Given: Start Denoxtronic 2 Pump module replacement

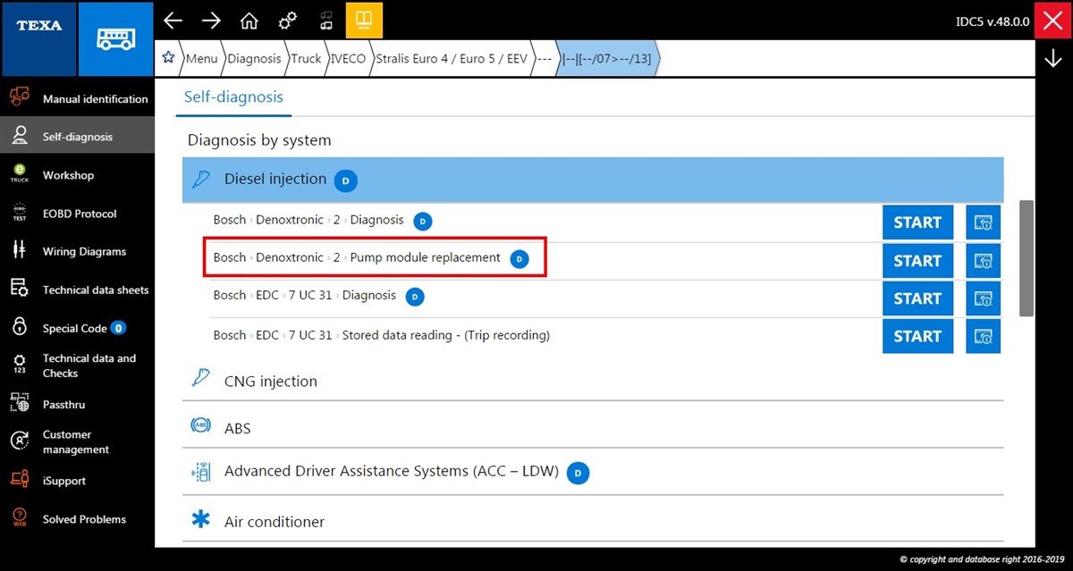Looking at the screenshot, I should click(x=917, y=261).
